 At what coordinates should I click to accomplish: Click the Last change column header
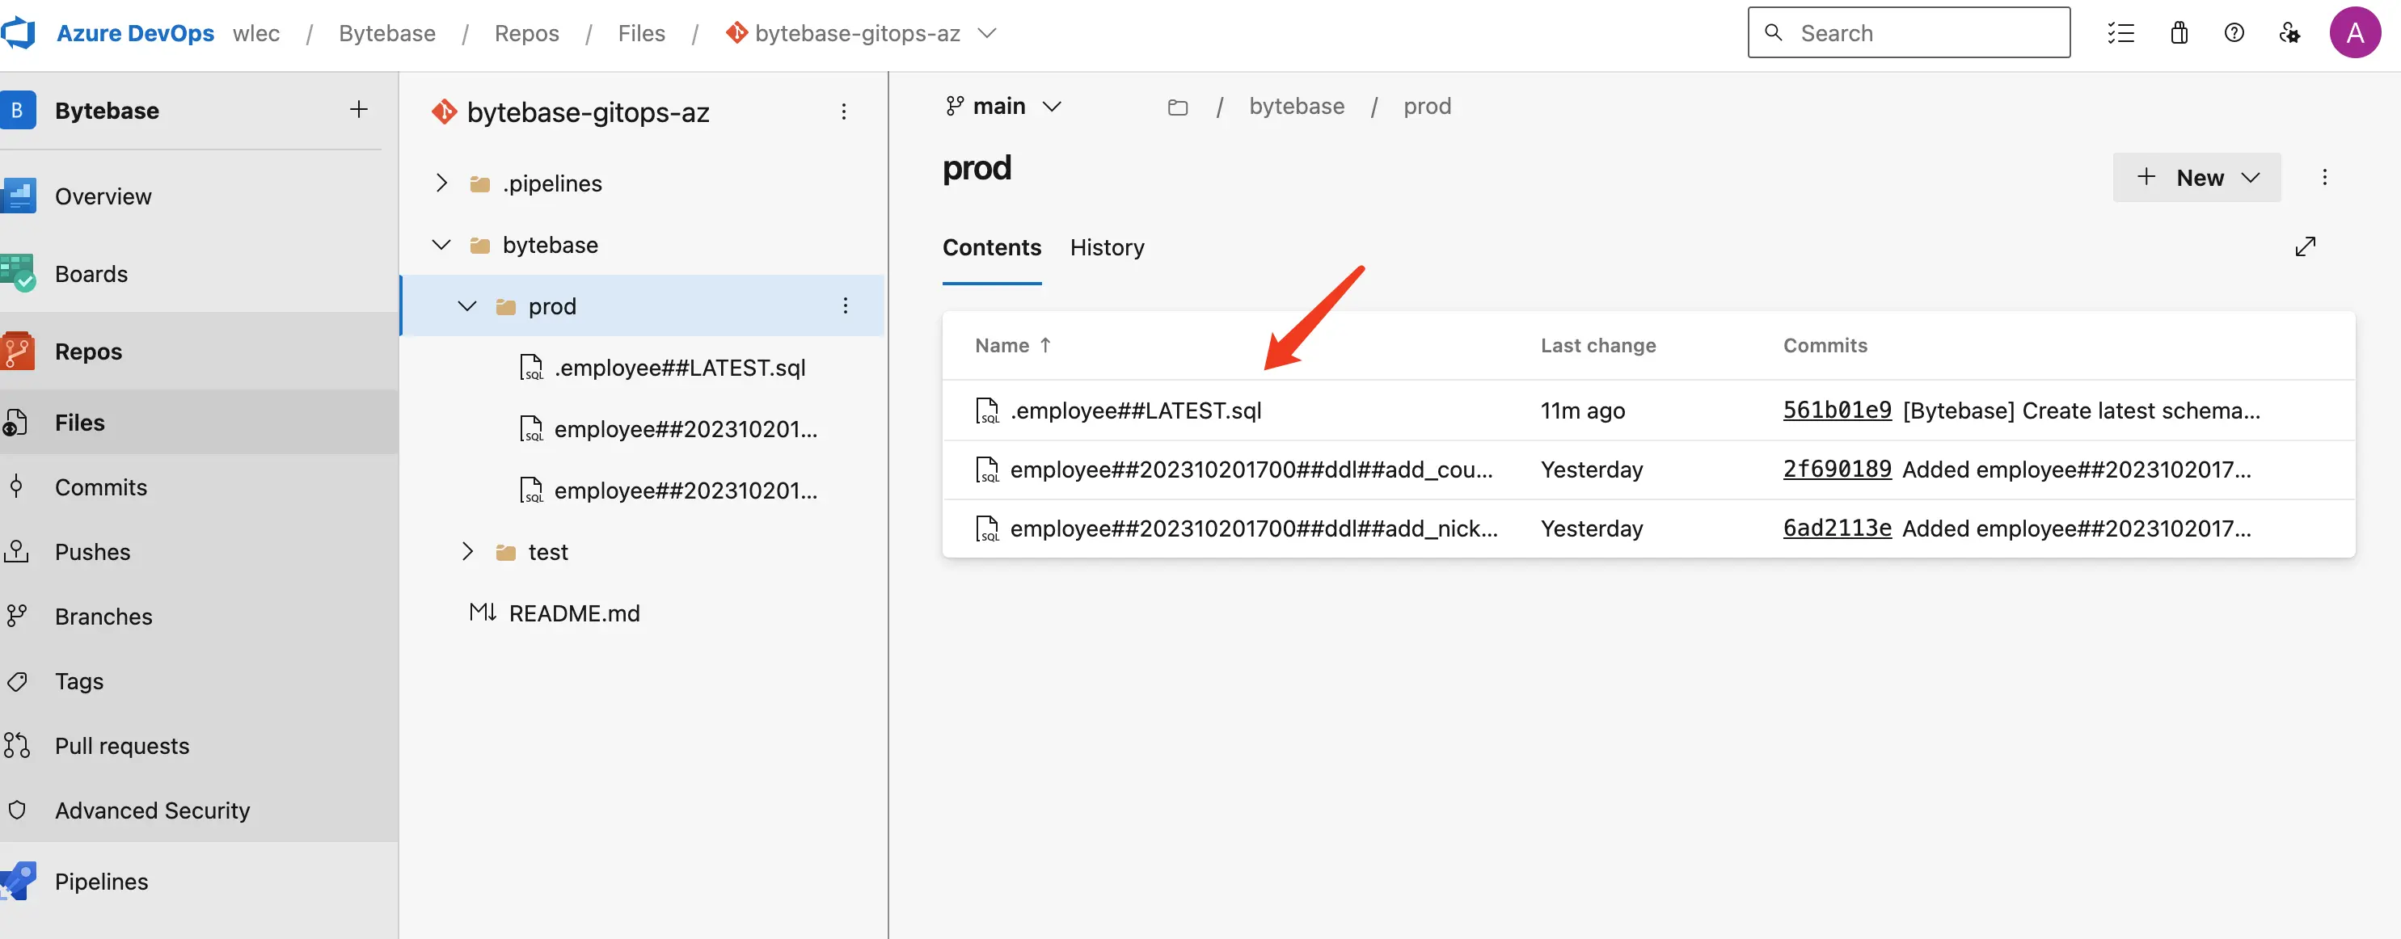pyautogui.click(x=1597, y=346)
